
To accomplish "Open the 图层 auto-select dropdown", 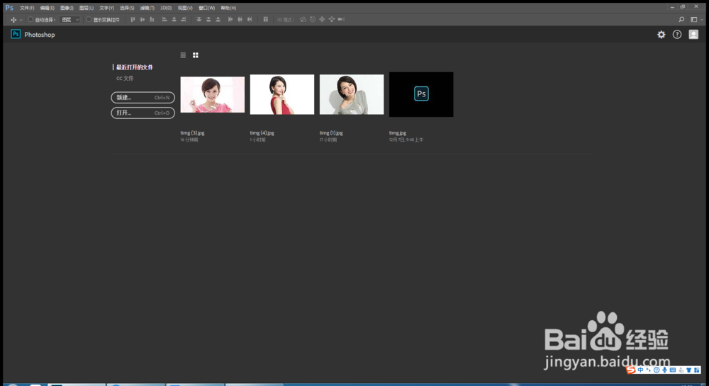I will click(70, 19).
